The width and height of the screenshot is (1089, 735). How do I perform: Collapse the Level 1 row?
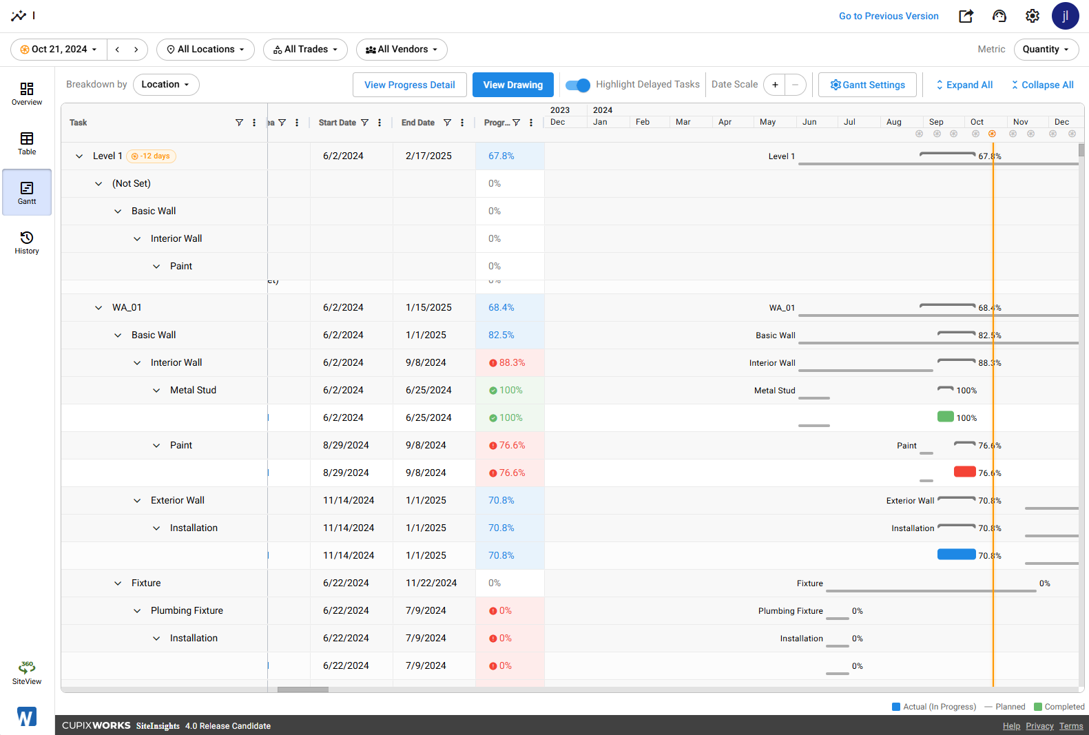coord(79,156)
